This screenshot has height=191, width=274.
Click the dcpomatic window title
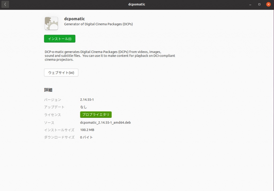pyautogui.click(x=137, y=4)
